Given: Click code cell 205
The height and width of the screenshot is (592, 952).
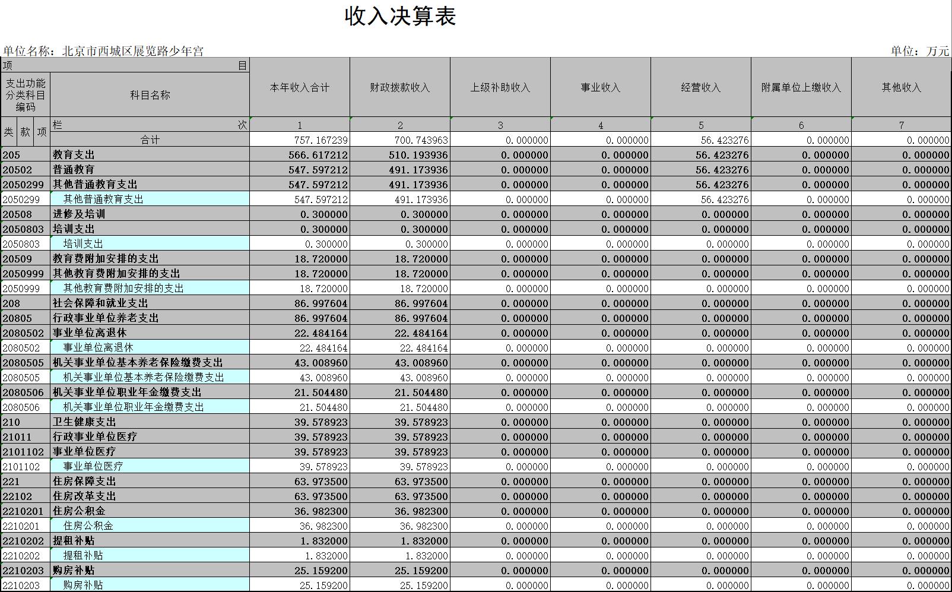Looking at the screenshot, I should tap(26, 154).
